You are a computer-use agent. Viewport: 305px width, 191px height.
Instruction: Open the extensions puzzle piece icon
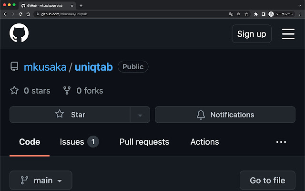[256, 14]
